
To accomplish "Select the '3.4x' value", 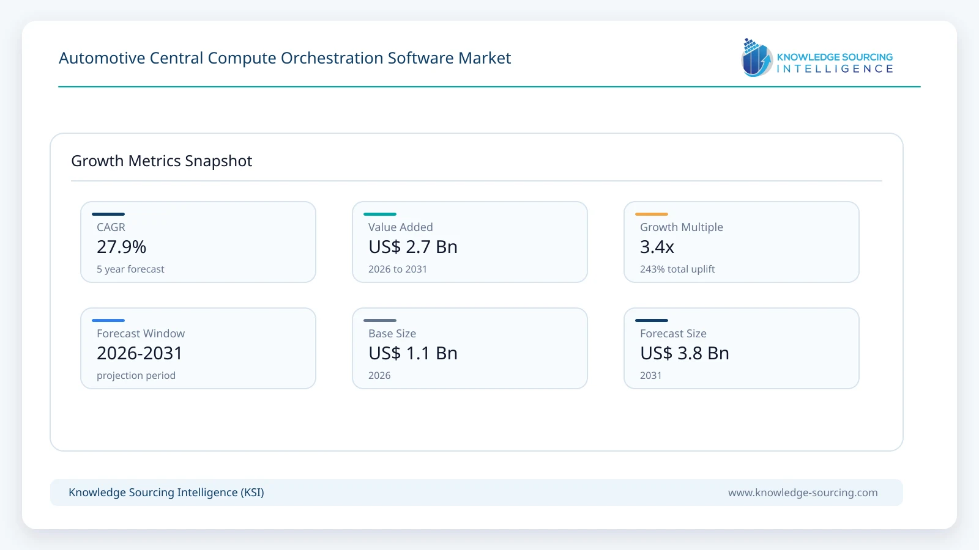I will tap(657, 247).
